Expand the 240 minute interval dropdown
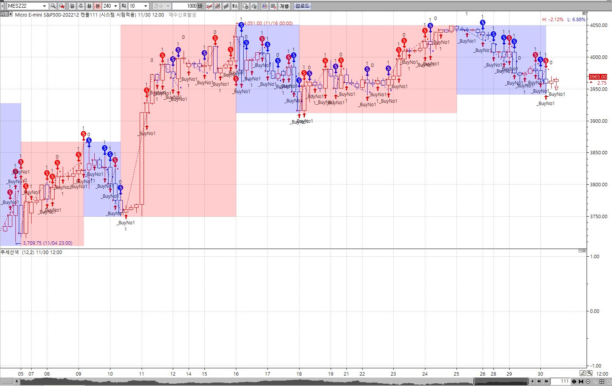Screen dimensions: 612x386 tap(115, 6)
